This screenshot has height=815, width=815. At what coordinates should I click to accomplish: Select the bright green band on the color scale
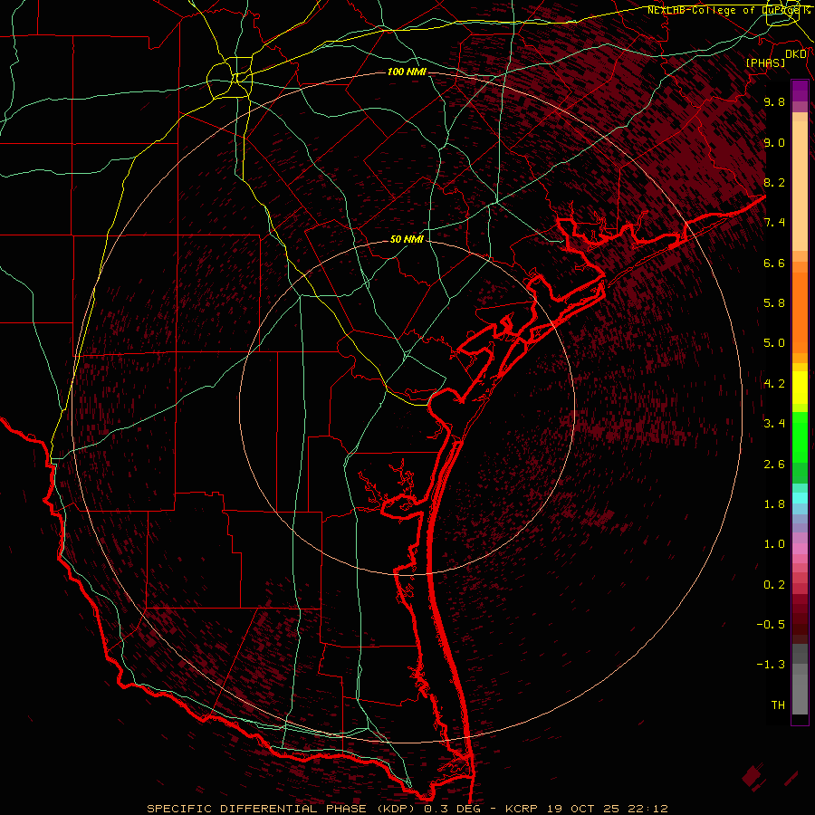tap(800, 437)
